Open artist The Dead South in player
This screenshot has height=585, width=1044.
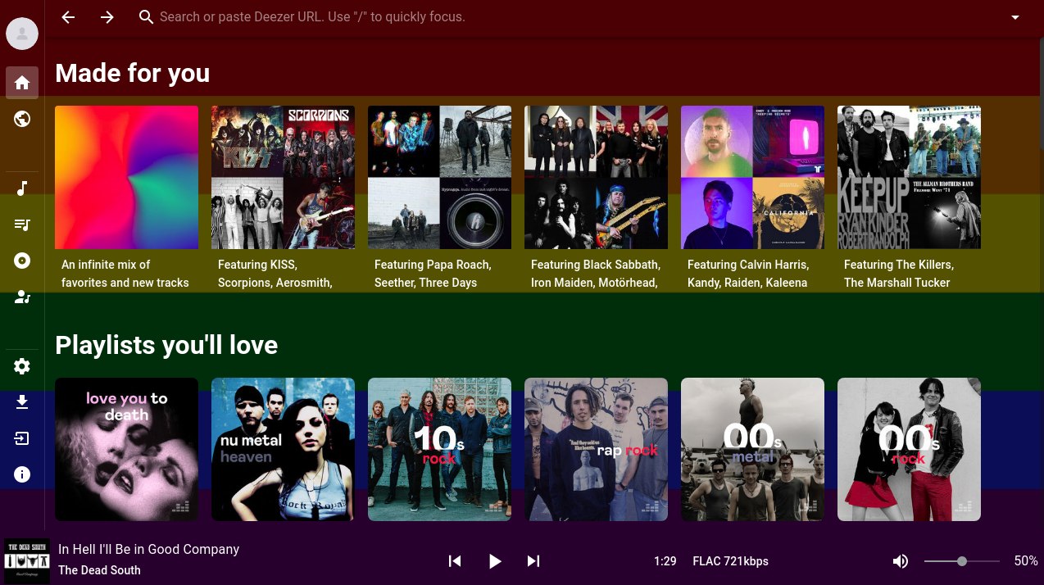99,570
